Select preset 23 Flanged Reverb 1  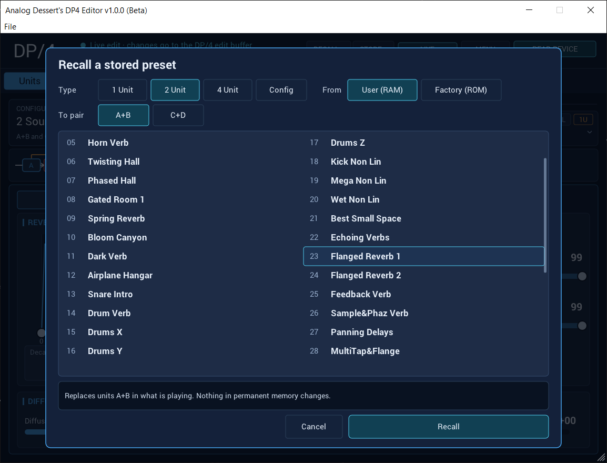point(423,256)
